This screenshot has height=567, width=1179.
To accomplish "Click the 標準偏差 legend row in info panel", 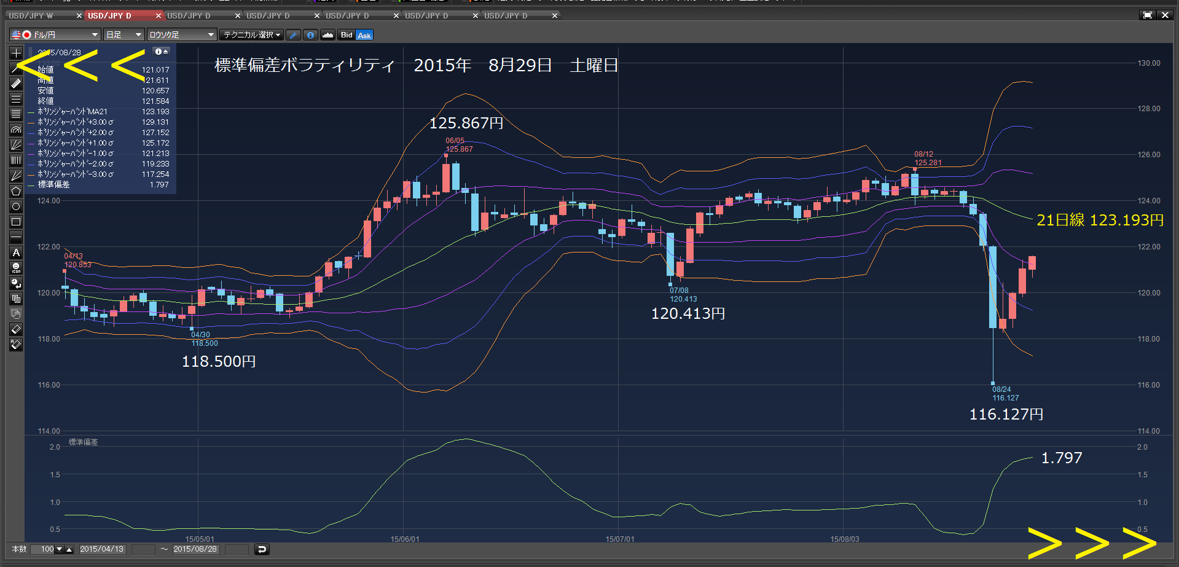I will [98, 185].
